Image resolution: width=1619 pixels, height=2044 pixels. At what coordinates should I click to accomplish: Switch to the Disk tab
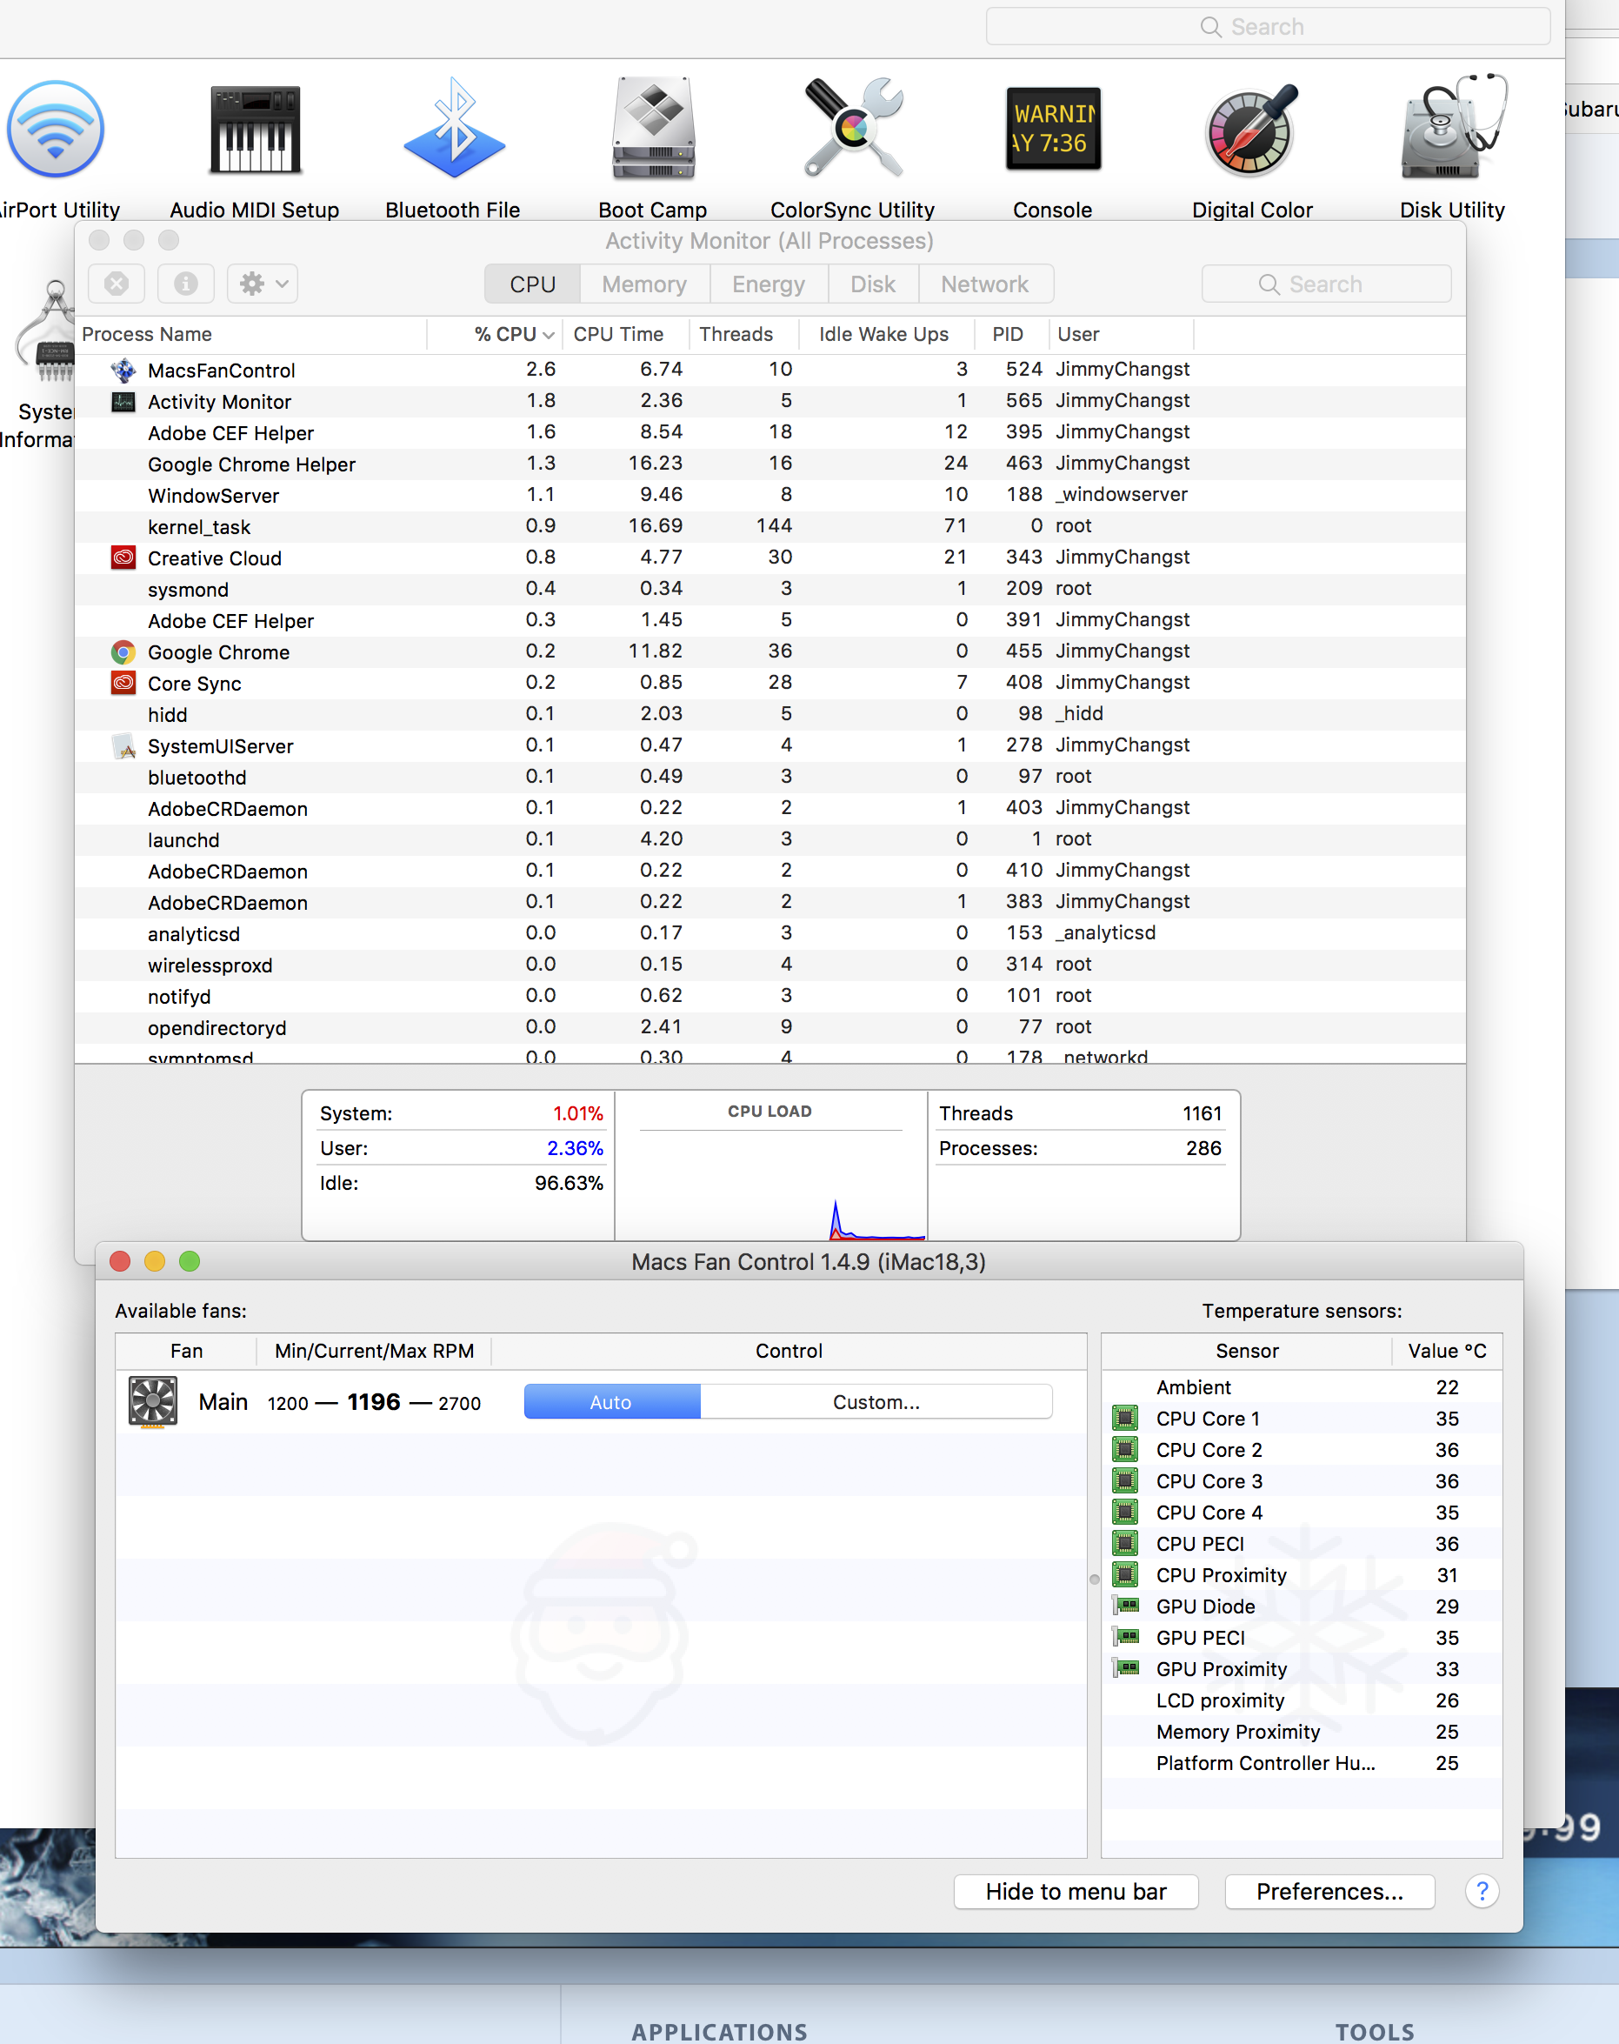[x=872, y=284]
